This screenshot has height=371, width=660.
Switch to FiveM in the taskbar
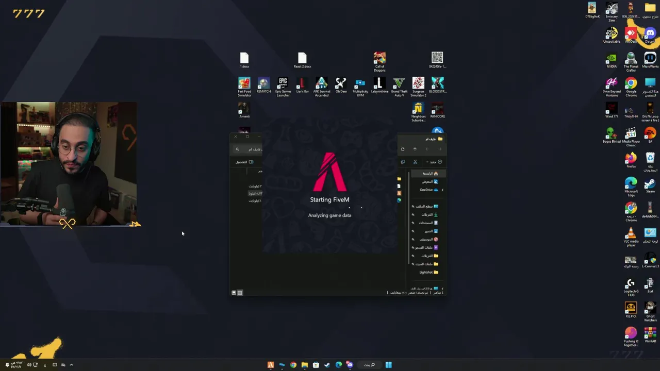(270, 365)
